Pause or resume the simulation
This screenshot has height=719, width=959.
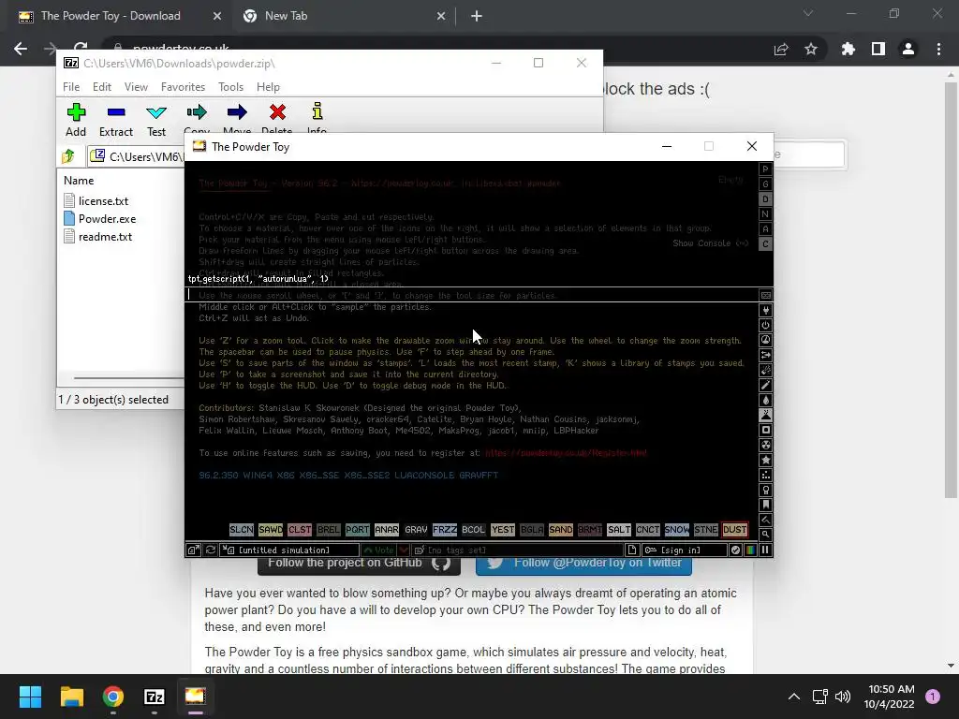(x=765, y=550)
